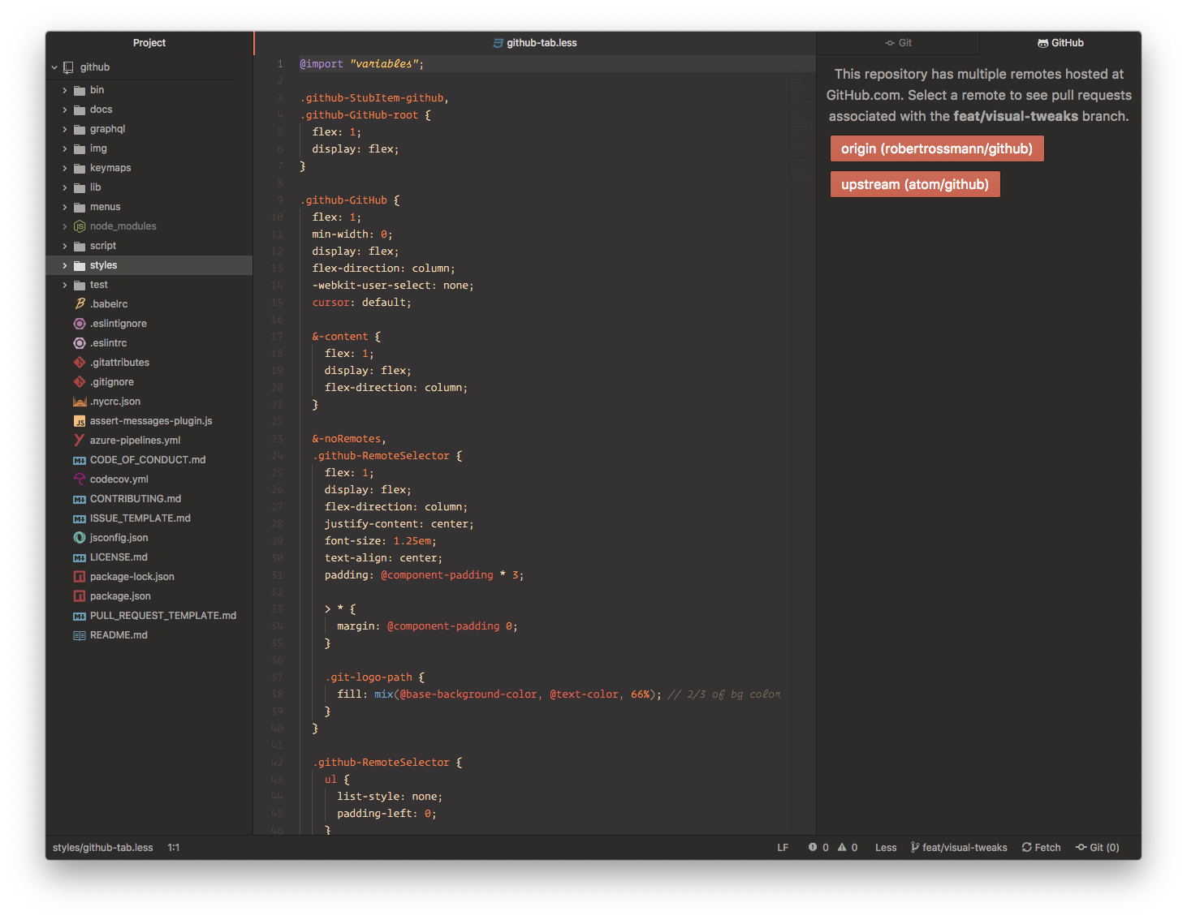Click Fetch in the status bar
Image resolution: width=1187 pixels, height=920 pixels.
(1042, 847)
